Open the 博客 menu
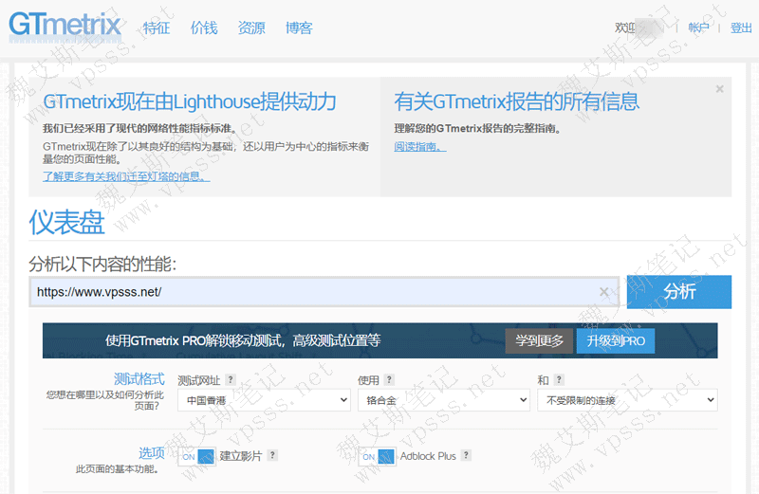This screenshot has height=494, width=759. click(x=299, y=28)
